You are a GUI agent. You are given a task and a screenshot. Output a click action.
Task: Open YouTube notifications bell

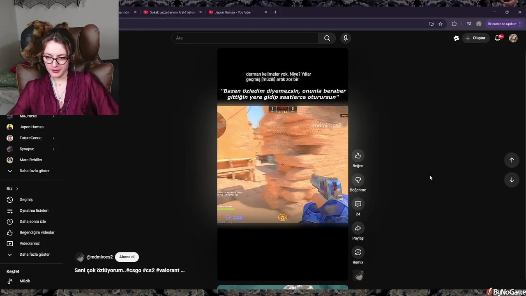(x=498, y=38)
